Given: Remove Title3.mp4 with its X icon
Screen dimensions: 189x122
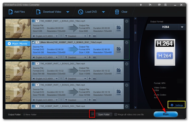Looking at the screenshot, I should coord(127,43).
